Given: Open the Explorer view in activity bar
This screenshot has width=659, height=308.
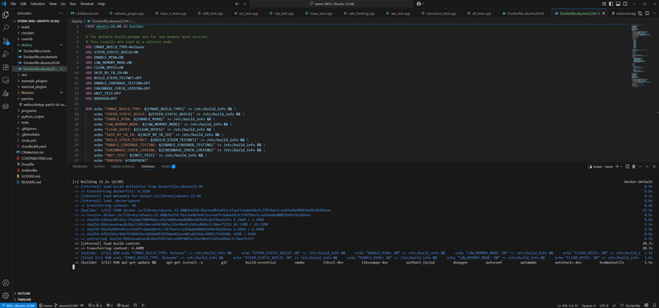Looking at the screenshot, I should click(x=6, y=15).
